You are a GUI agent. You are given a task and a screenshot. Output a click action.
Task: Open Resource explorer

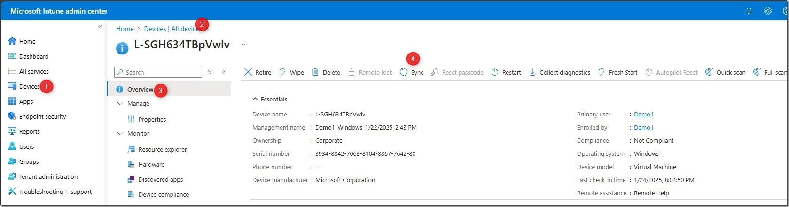[157, 149]
